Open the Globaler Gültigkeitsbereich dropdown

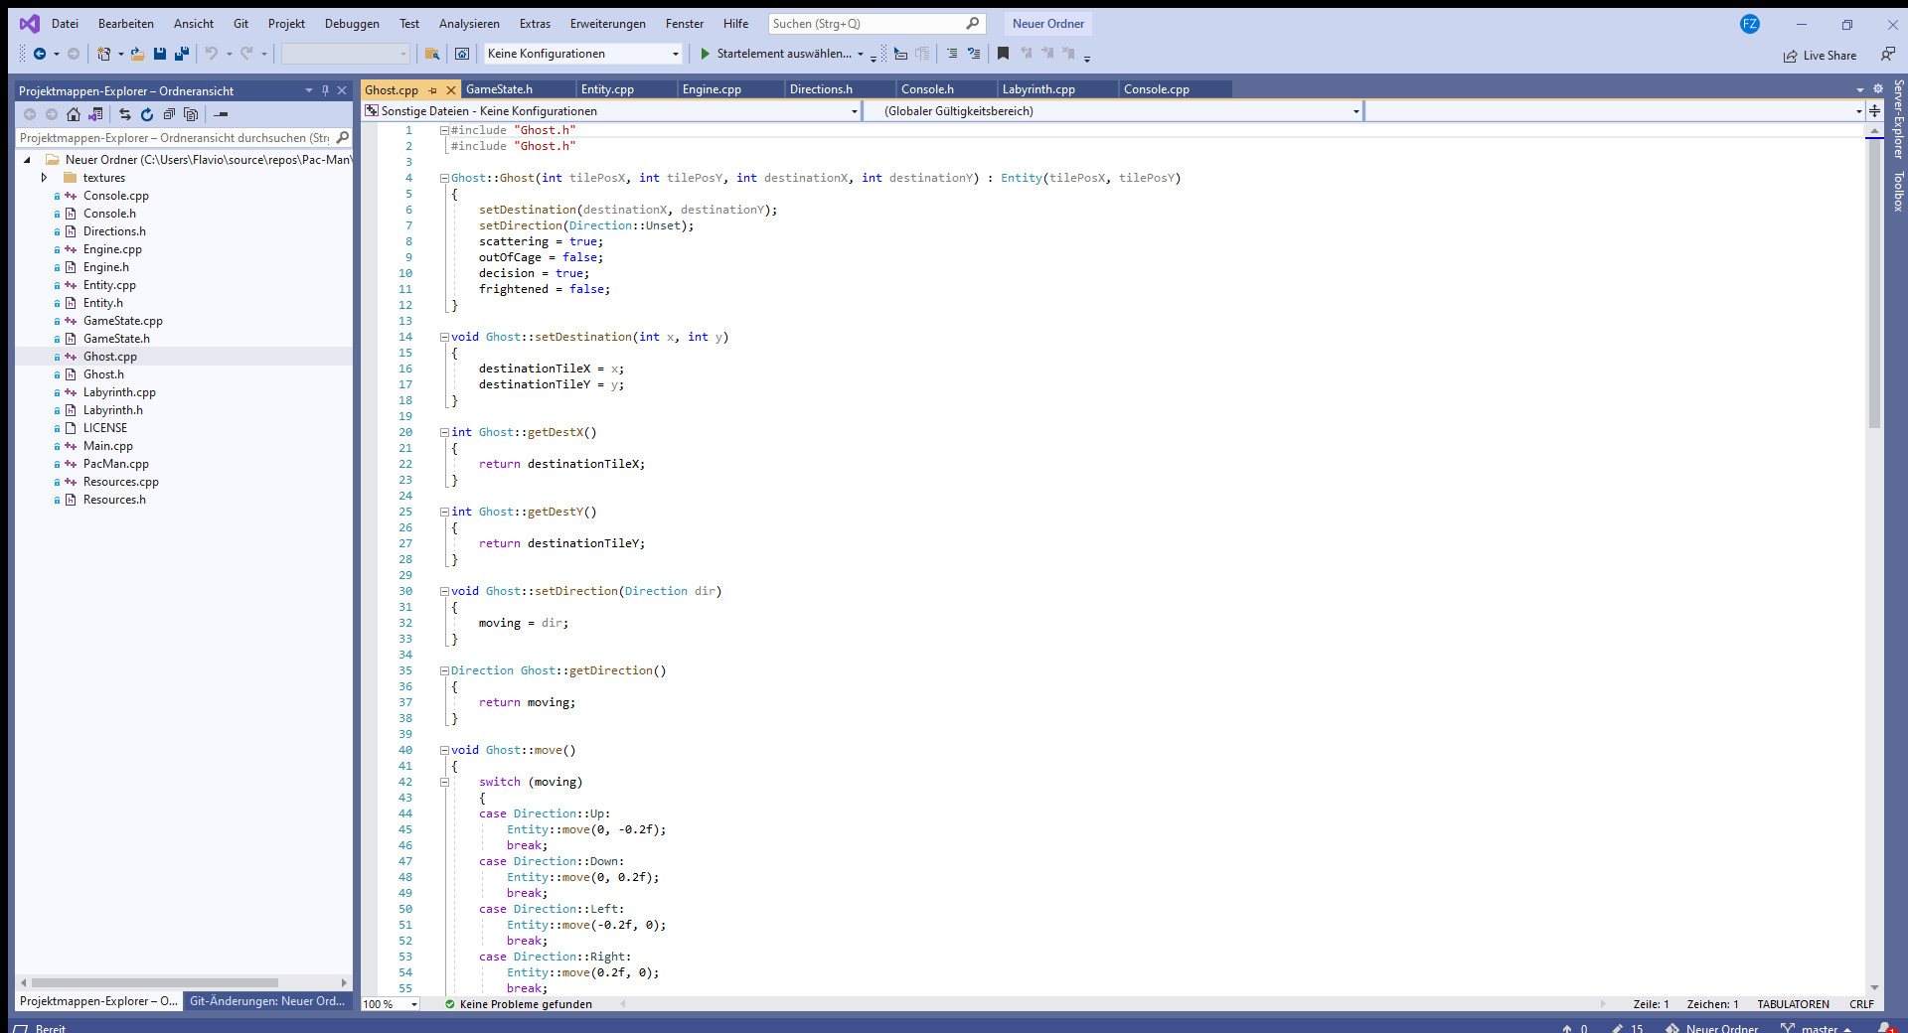(x=1355, y=110)
